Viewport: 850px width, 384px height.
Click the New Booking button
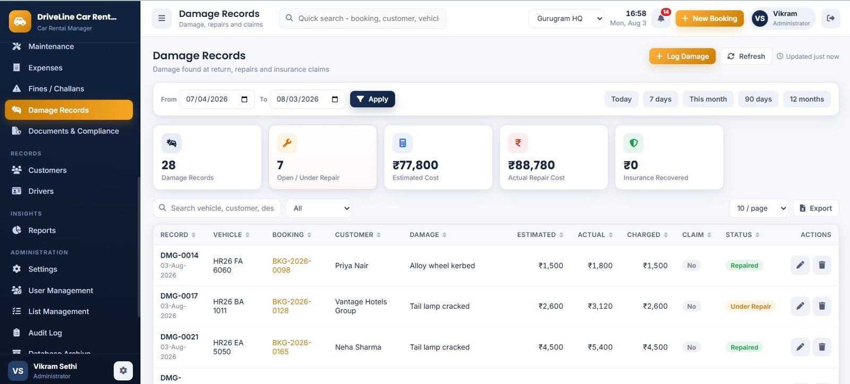709,19
